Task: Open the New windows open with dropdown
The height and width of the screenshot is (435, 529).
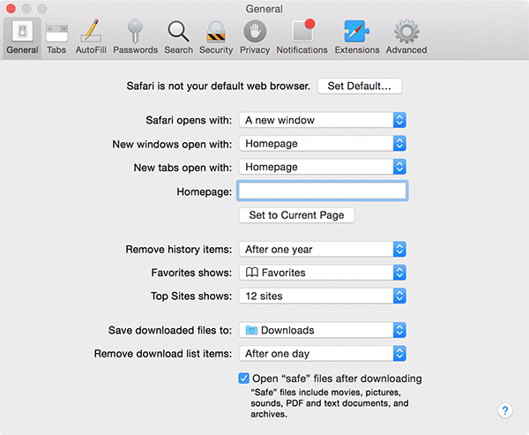Action: pyautogui.click(x=322, y=143)
